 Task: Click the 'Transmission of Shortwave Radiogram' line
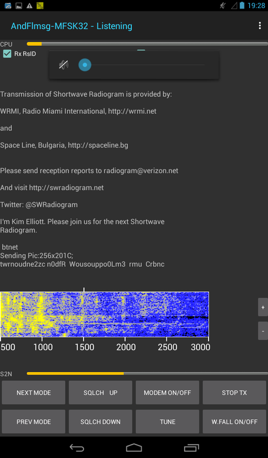(86, 94)
